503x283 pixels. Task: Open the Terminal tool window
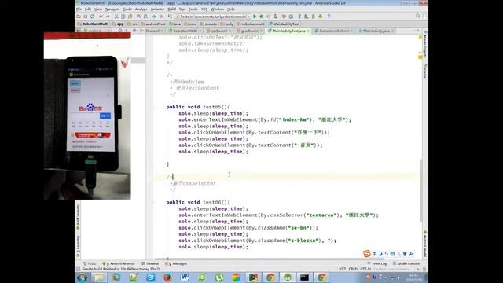[150, 263]
